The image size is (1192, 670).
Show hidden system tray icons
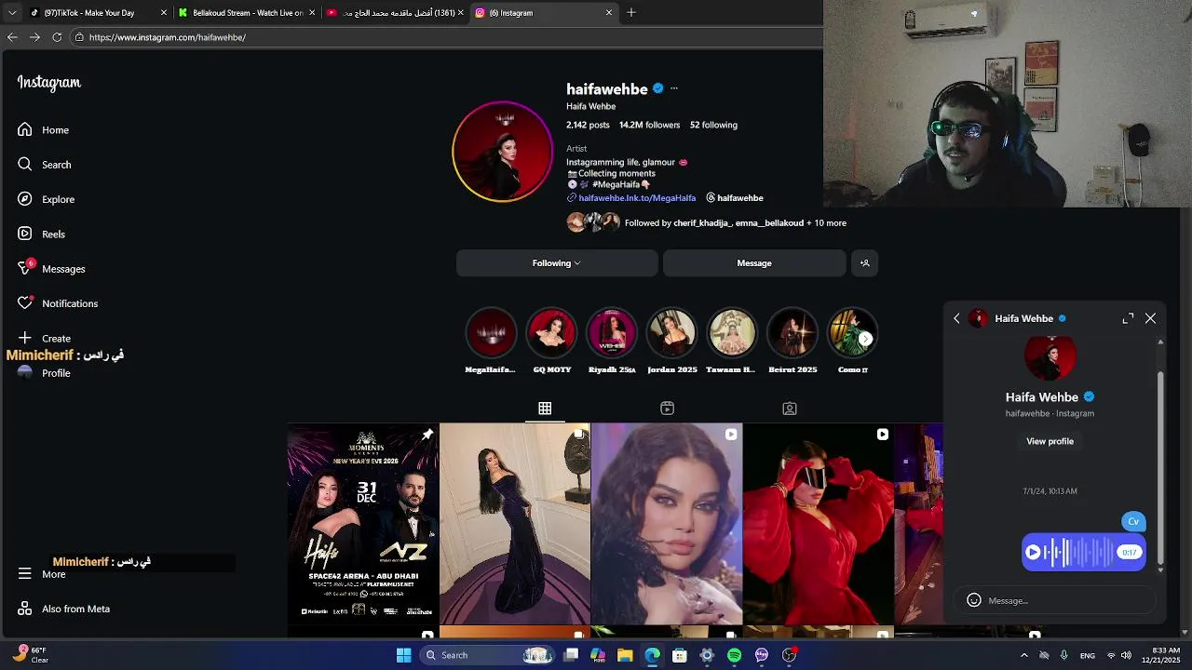pyautogui.click(x=1024, y=655)
